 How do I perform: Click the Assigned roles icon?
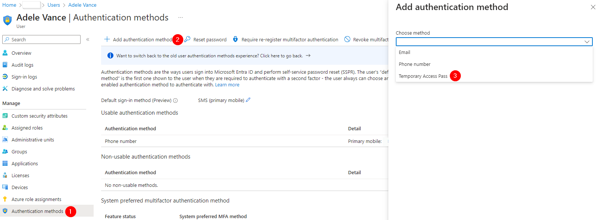(x=5, y=128)
